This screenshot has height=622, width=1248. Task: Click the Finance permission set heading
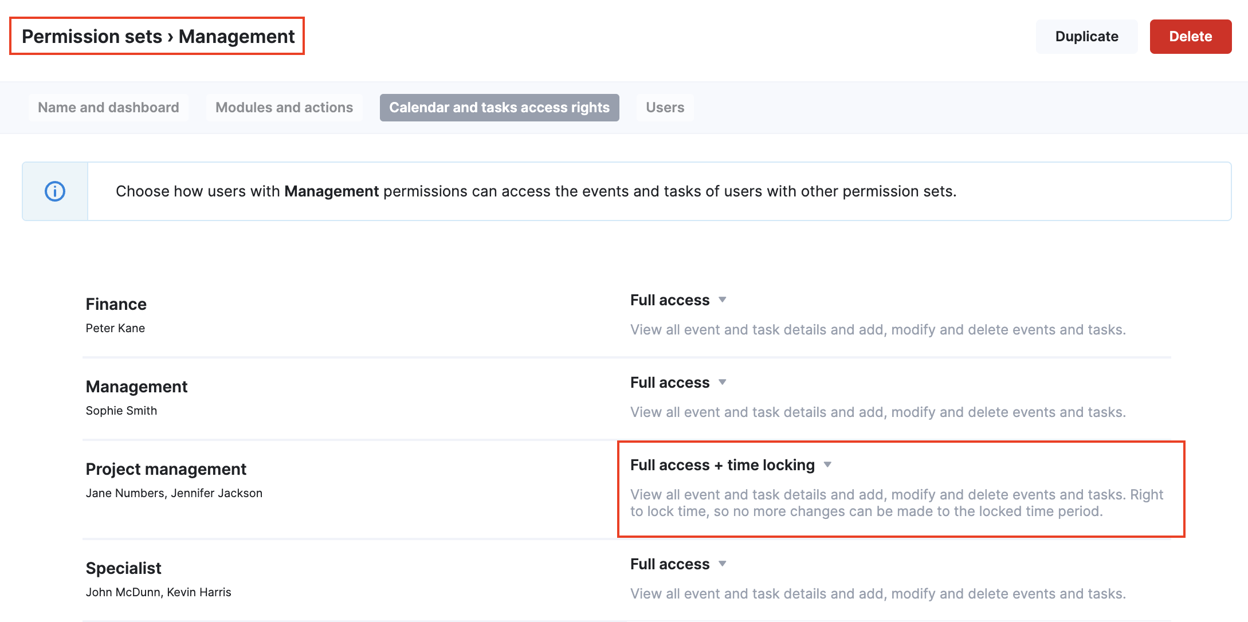(x=116, y=304)
